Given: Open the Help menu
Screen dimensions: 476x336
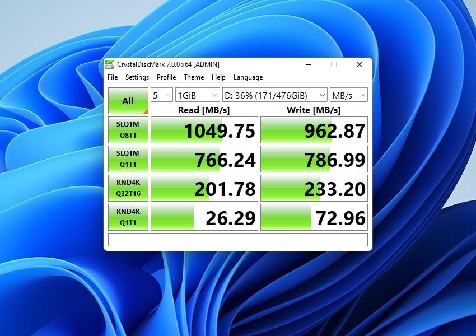Looking at the screenshot, I should click(218, 77).
